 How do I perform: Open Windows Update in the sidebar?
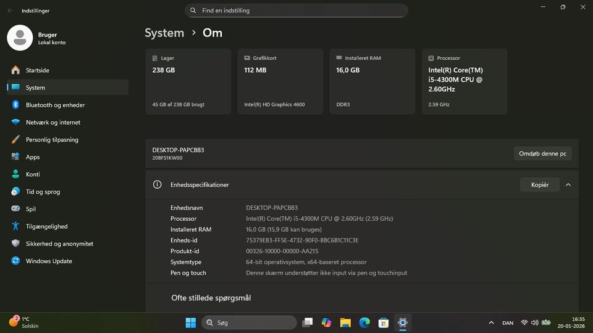tap(49, 261)
